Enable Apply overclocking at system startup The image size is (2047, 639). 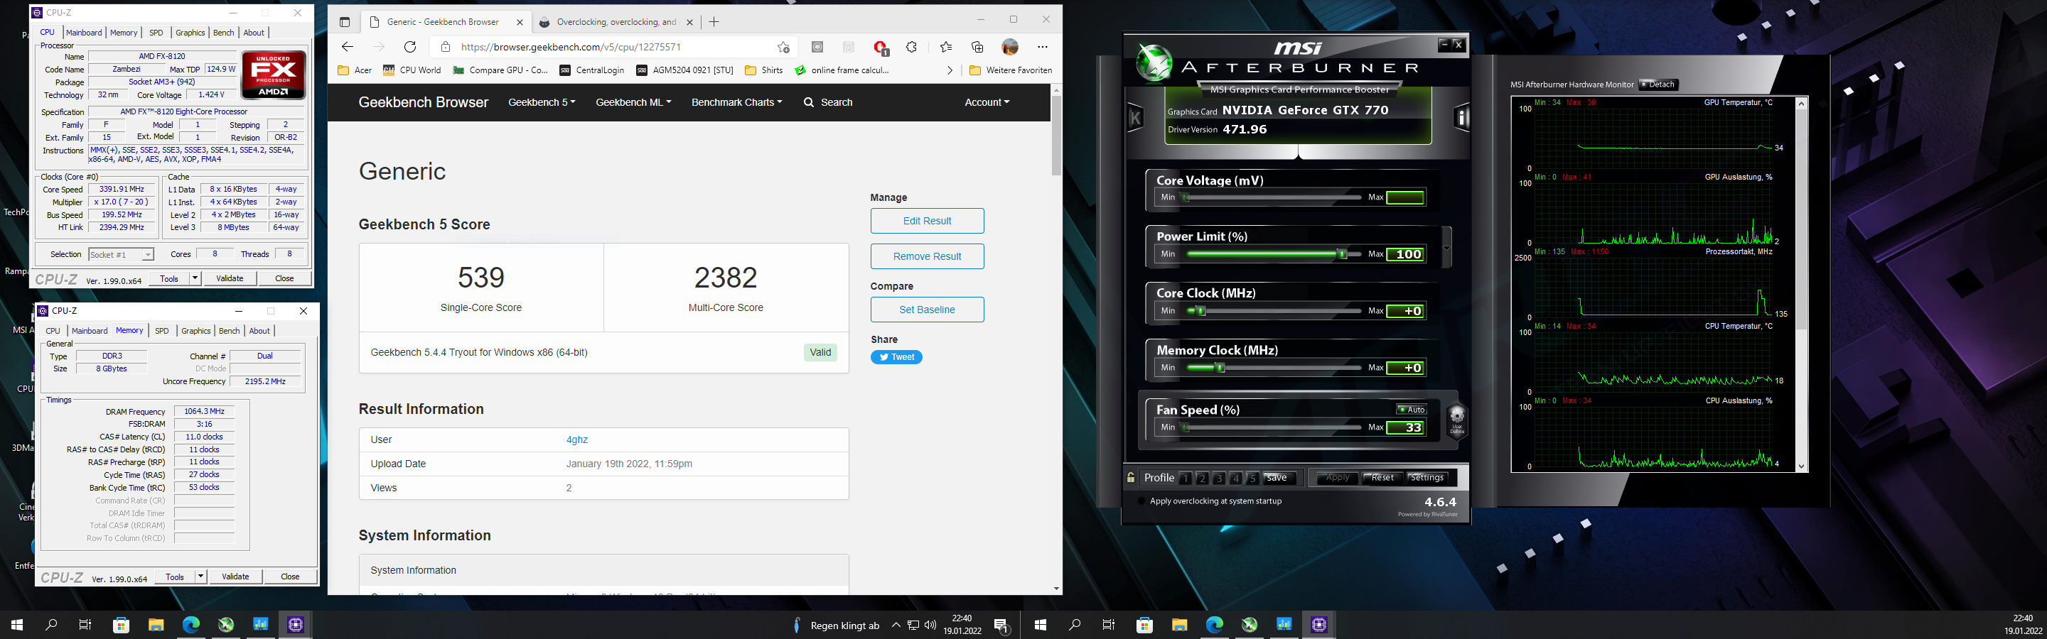click(x=1142, y=501)
